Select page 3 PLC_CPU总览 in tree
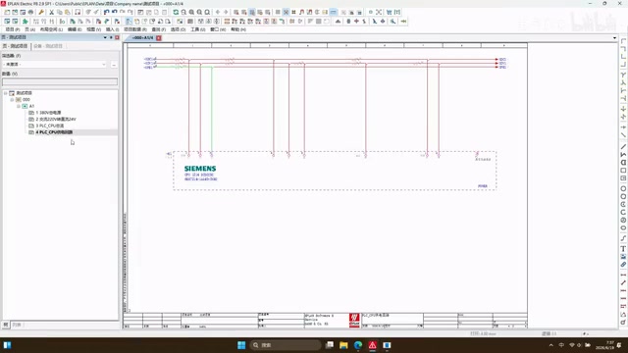The height and width of the screenshot is (353, 628). tap(50, 126)
